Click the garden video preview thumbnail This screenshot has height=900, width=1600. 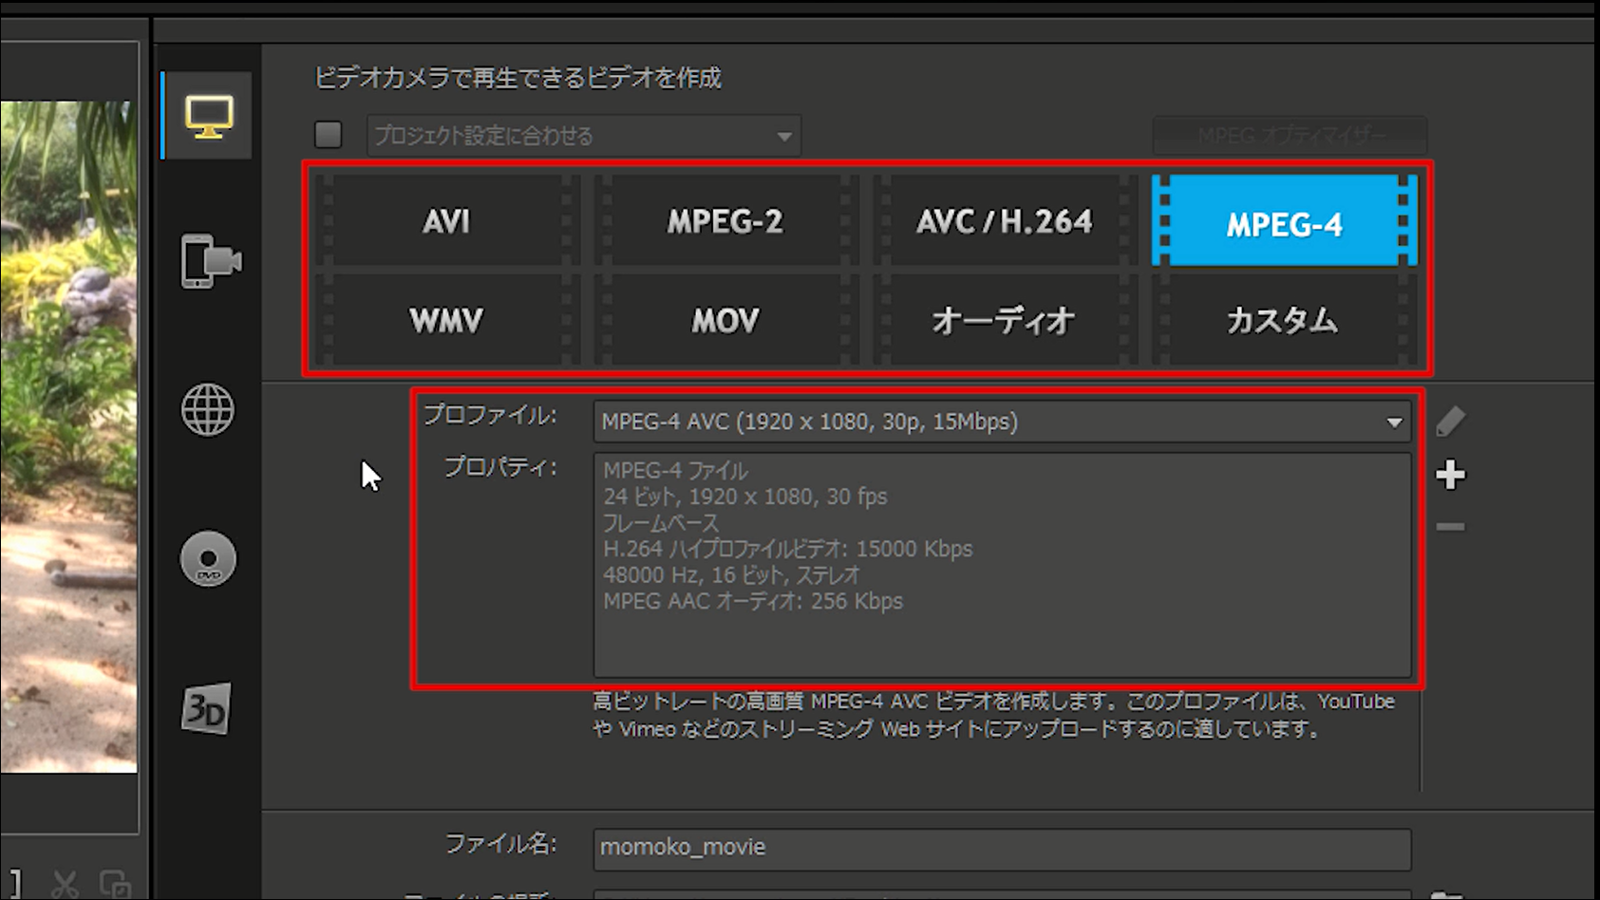pos(68,437)
